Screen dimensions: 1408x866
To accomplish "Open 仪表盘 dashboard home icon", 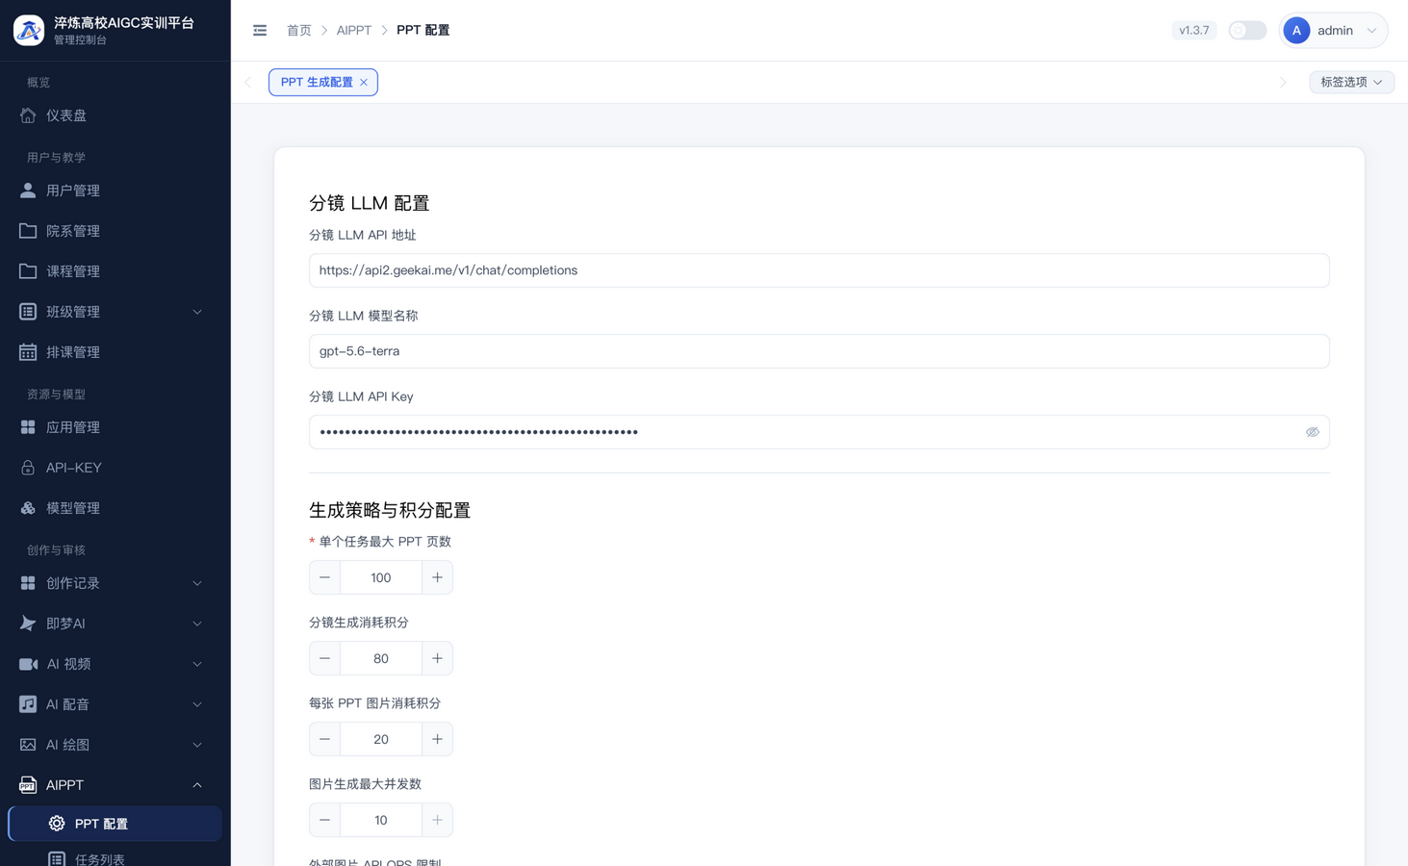I will point(28,115).
